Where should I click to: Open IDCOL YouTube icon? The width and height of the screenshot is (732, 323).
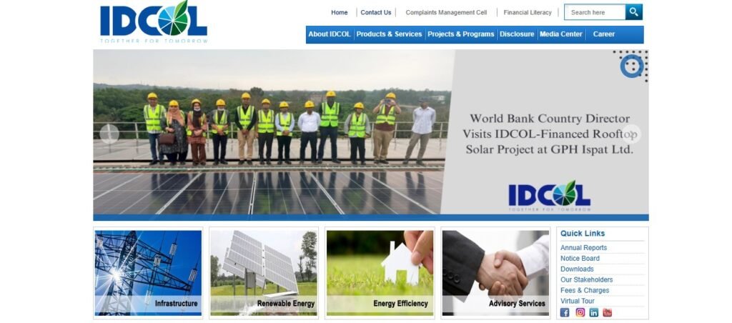click(x=608, y=313)
